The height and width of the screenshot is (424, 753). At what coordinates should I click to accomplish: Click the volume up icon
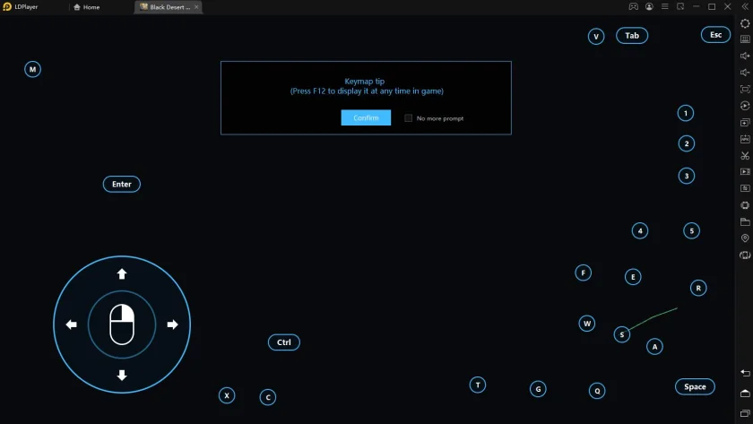point(745,56)
